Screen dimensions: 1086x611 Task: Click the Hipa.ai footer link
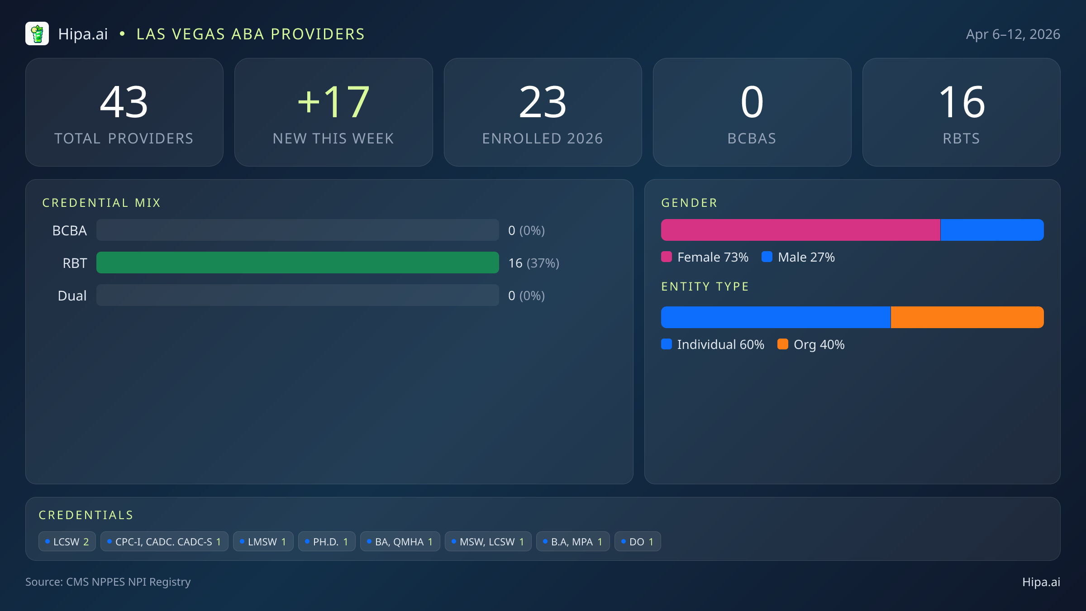click(1041, 582)
